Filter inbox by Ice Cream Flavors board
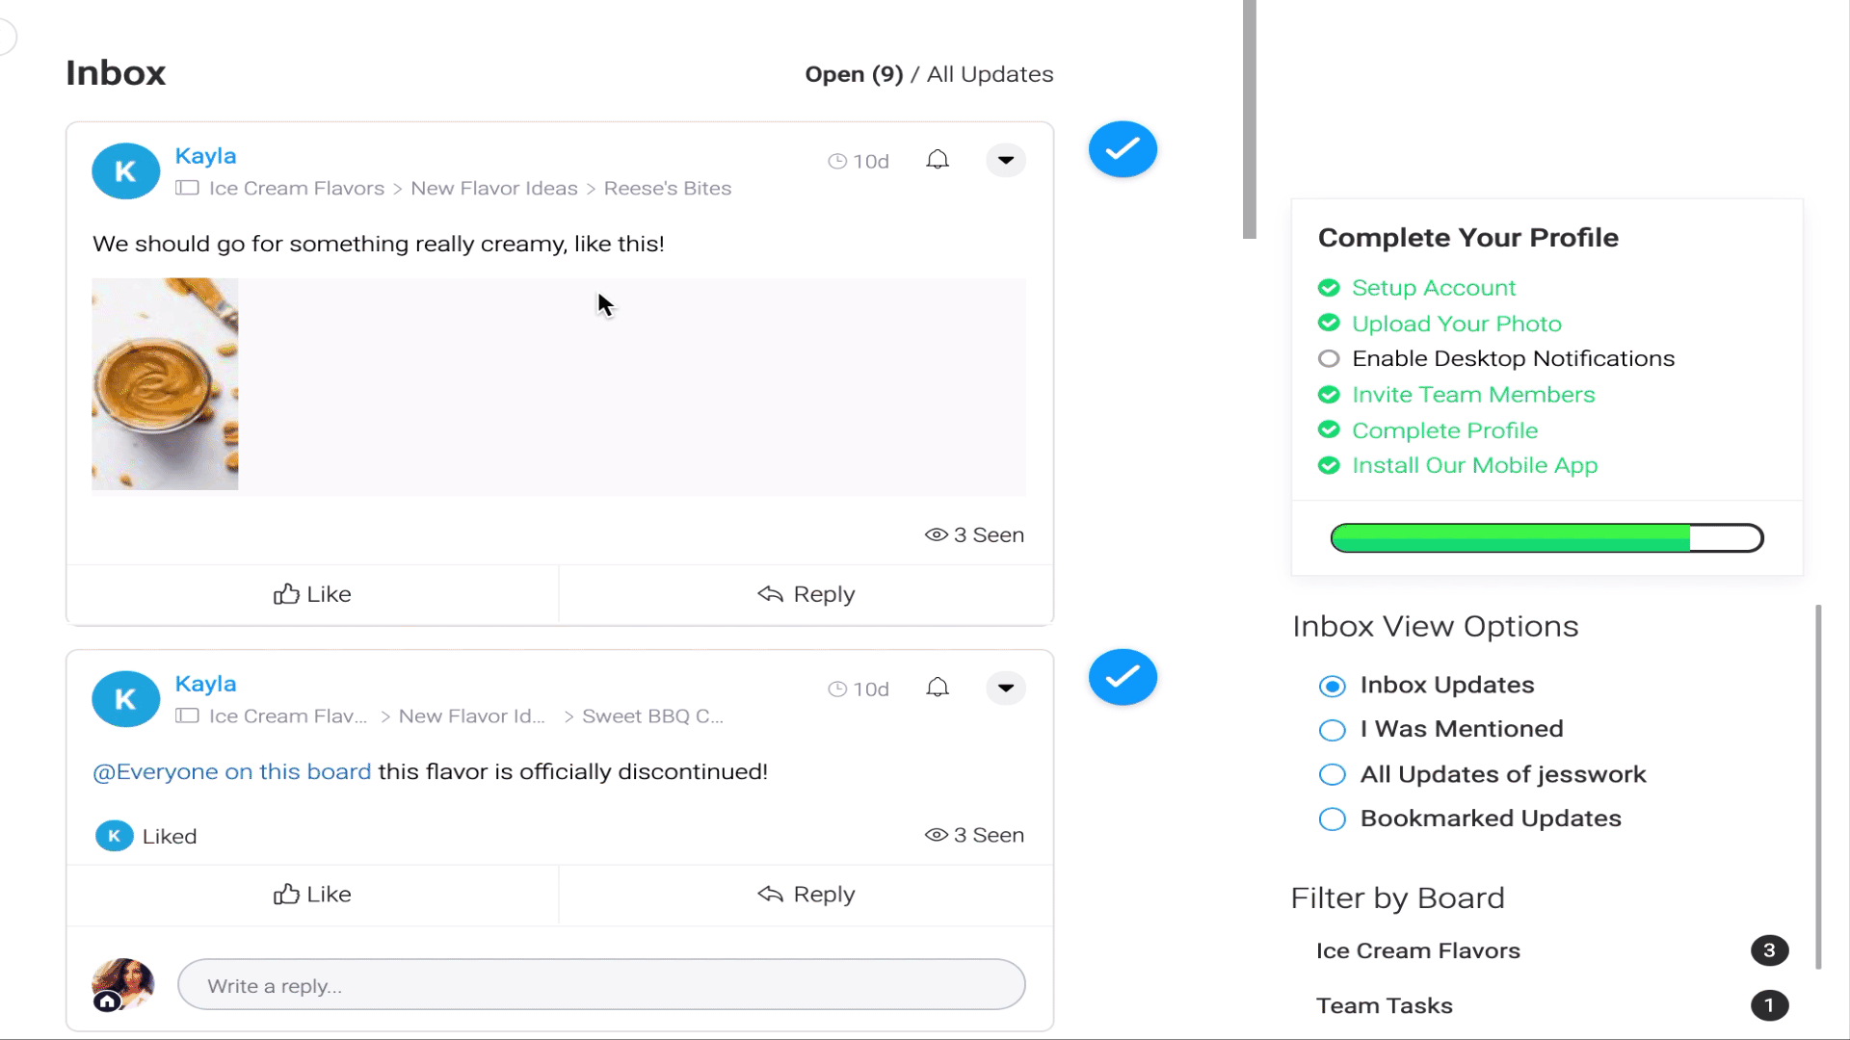The image size is (1850, 1040). pyautogui.click(x=1417, y=950)
